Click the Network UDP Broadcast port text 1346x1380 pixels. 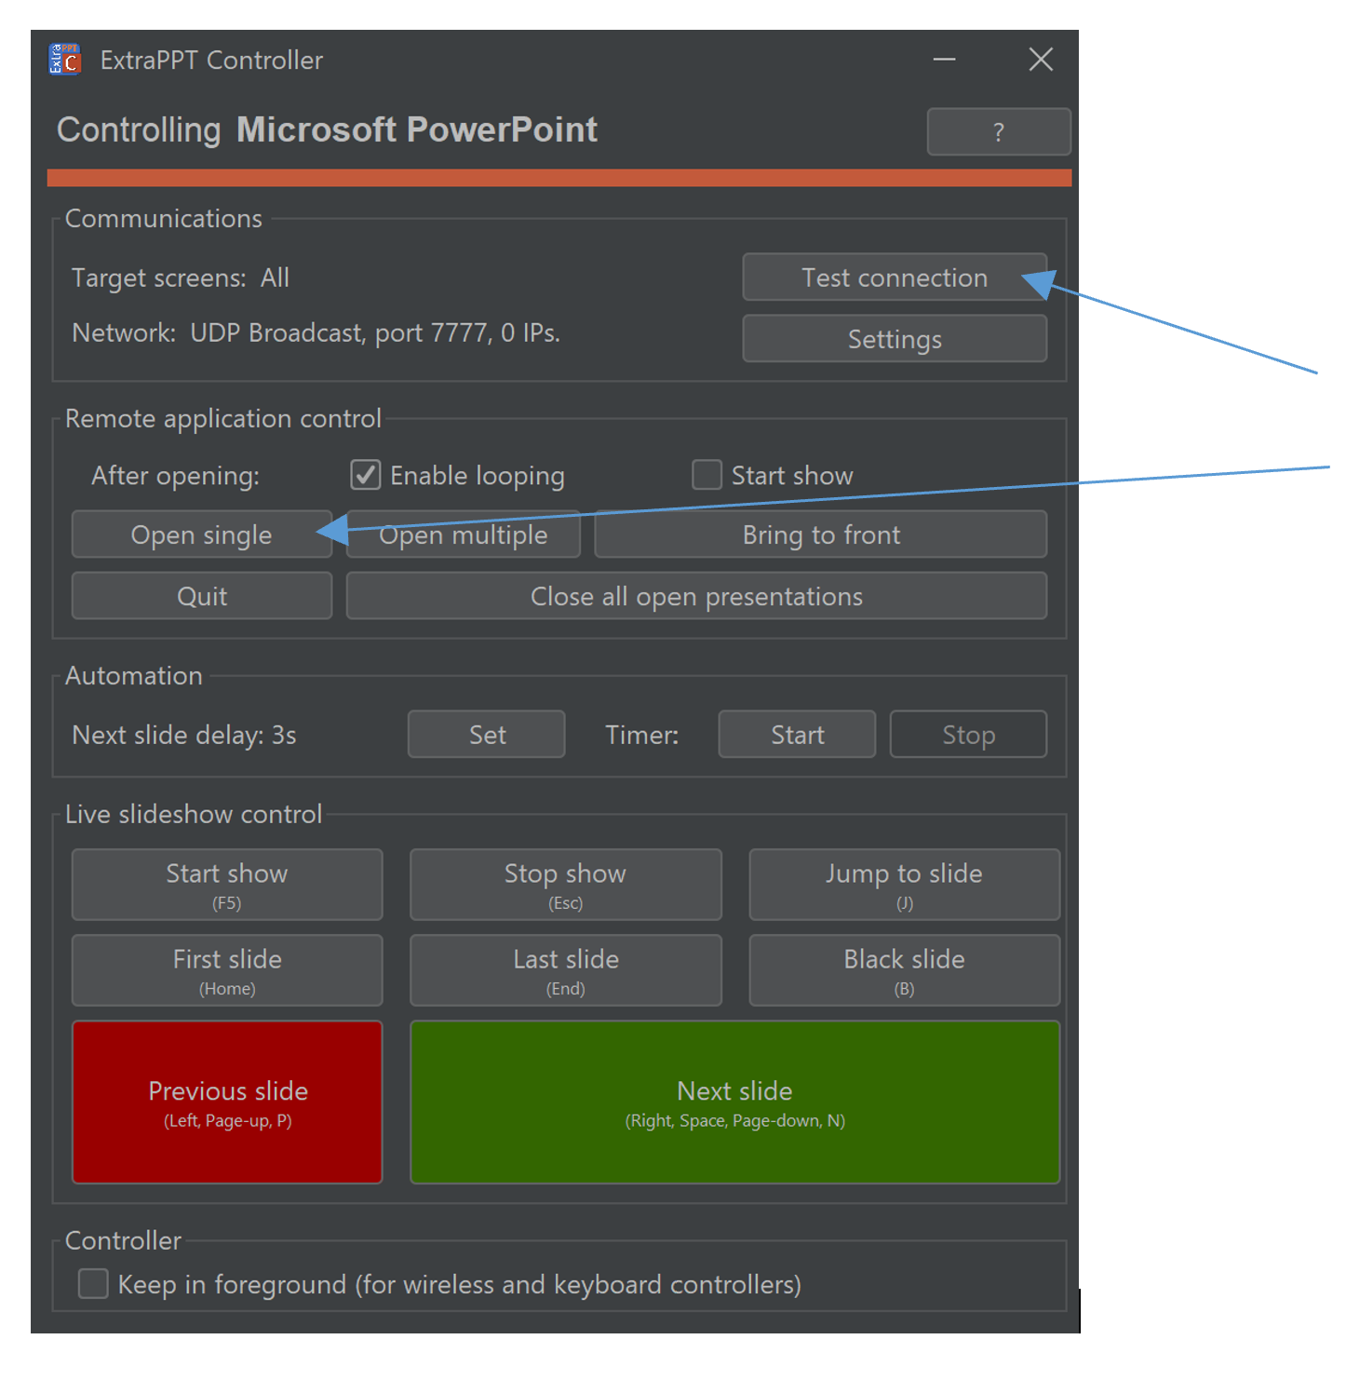coord(316,332)
